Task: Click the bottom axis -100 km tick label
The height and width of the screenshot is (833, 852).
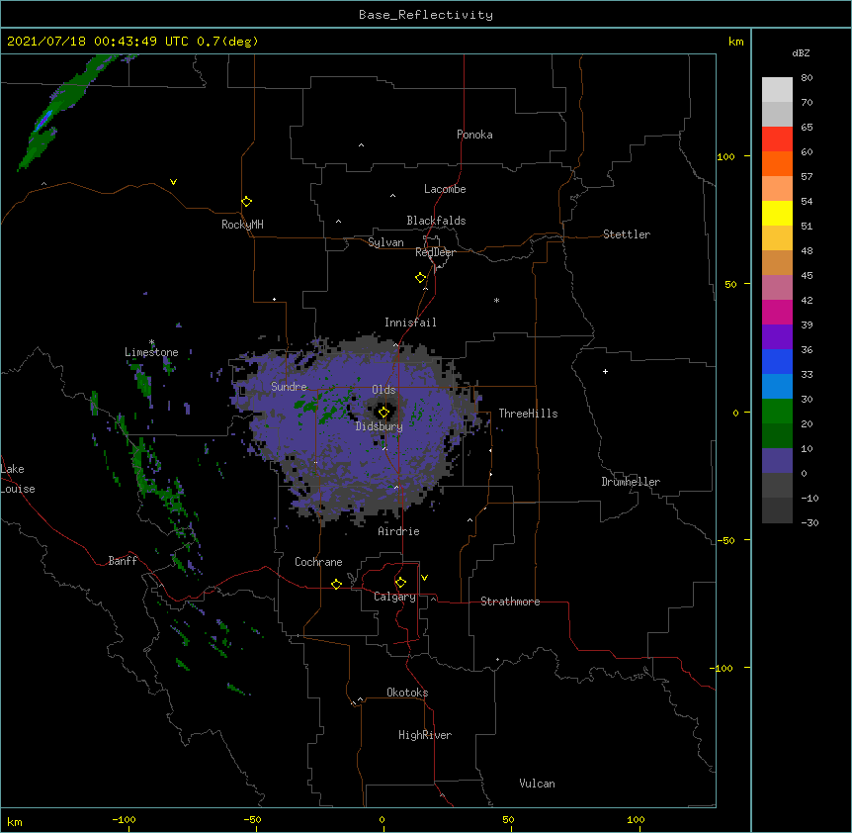Action: (x=124, y=819)
